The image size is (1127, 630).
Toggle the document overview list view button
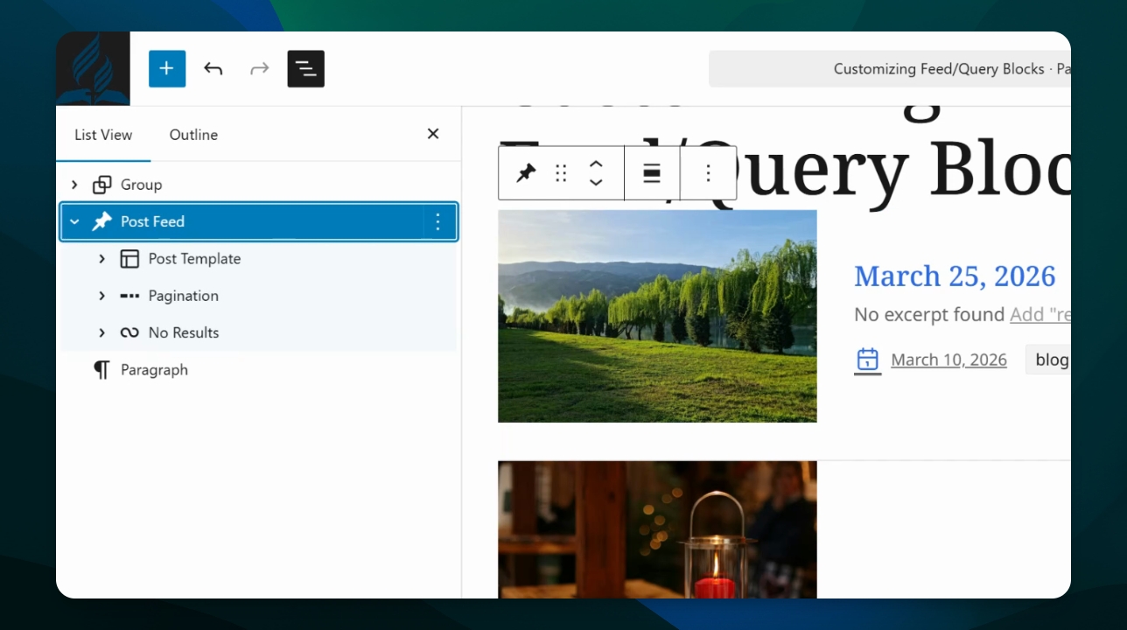click(306, 68)
